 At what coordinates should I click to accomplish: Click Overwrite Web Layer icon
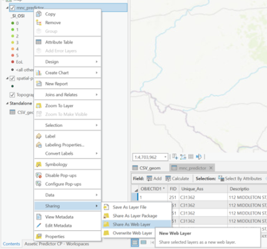(106, 233)
